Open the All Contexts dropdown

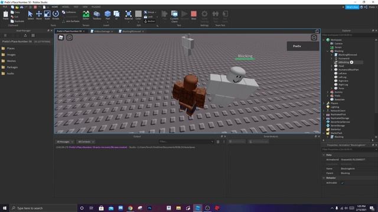coord(86,142)
